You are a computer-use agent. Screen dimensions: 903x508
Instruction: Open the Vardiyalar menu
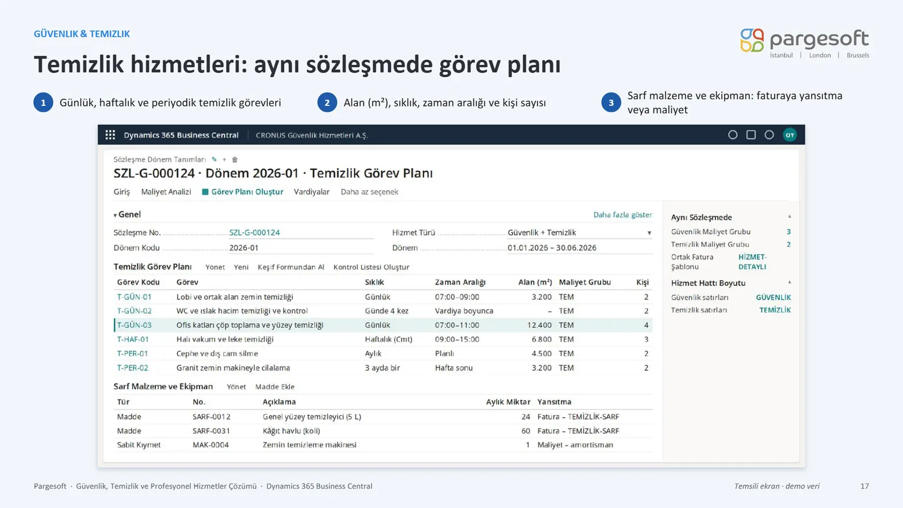[x=312, y=192]
